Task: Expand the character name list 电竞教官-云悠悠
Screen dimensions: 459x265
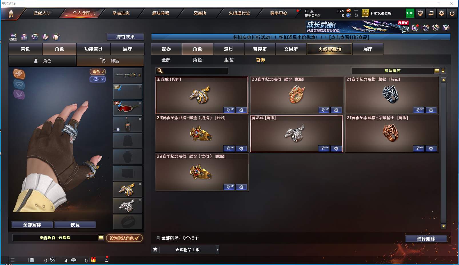Action: [101, 238]
